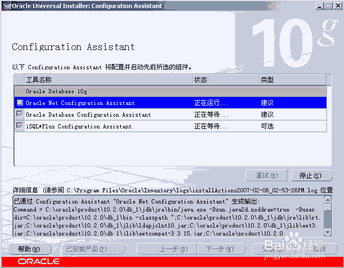Click the details box scrollbar thumb
344x268 pixels.
(328, 207)
